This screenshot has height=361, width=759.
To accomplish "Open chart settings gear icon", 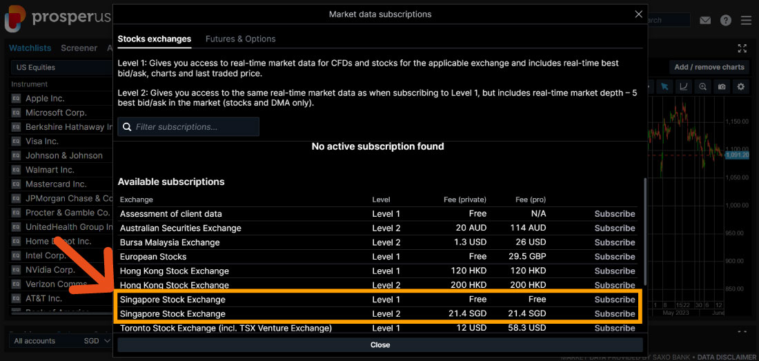I will [740, 86].
